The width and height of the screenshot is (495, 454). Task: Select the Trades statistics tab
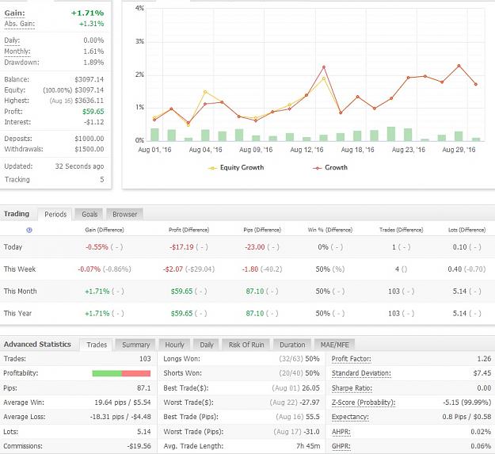point(97,345)
